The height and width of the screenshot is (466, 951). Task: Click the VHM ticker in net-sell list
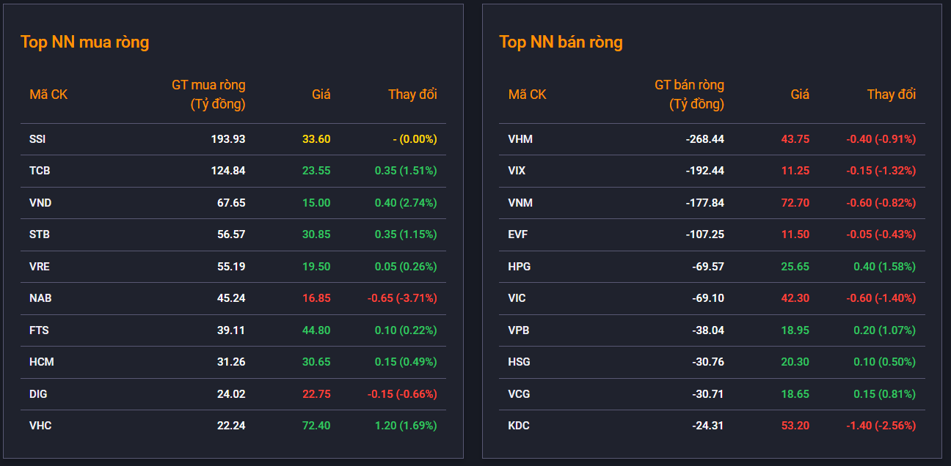(x=520, y=139)
